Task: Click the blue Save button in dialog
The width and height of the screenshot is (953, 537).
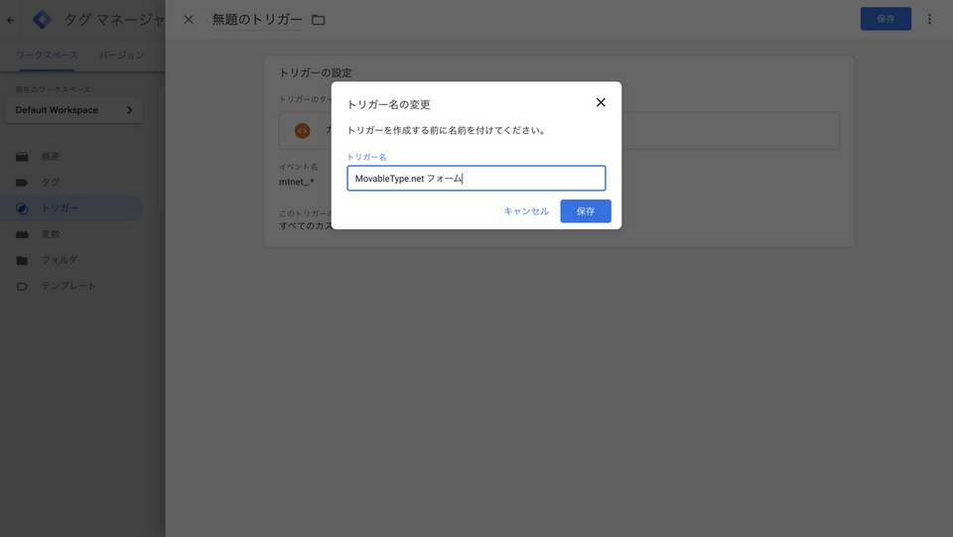Action: click(x=585, y=211)
